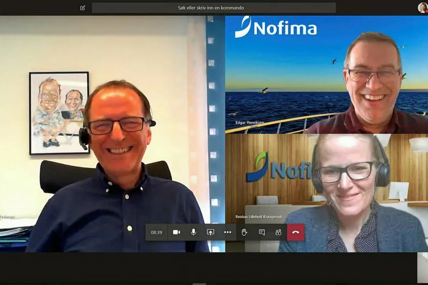Screen dimensions: 428x285
Task: Hang up the call with red button
Action: click(x=296, y=232)
